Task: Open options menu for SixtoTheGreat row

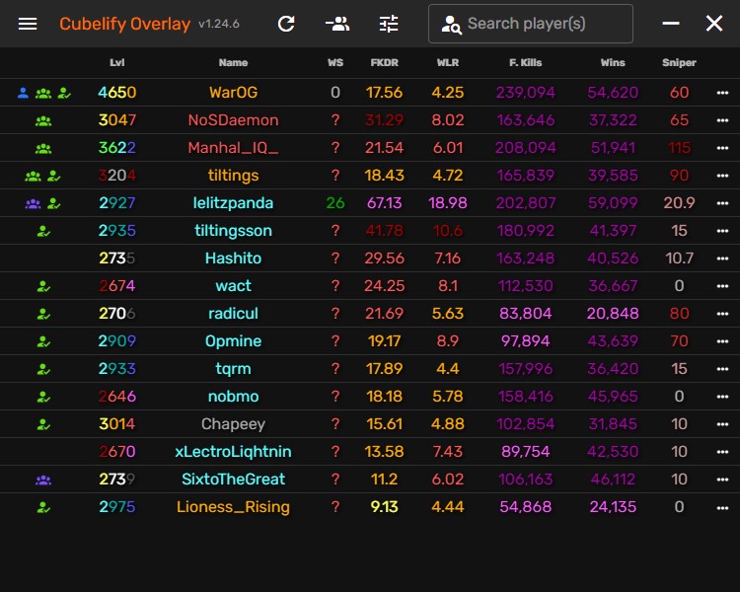Action: coord(722,480)
